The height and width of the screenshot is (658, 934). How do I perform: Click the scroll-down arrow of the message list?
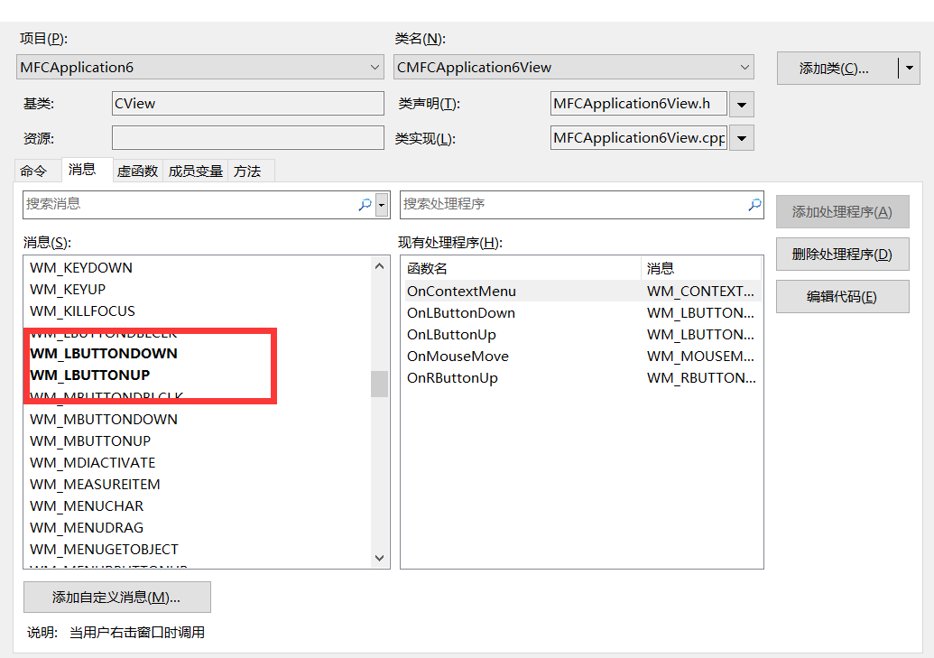coord(381,557)
